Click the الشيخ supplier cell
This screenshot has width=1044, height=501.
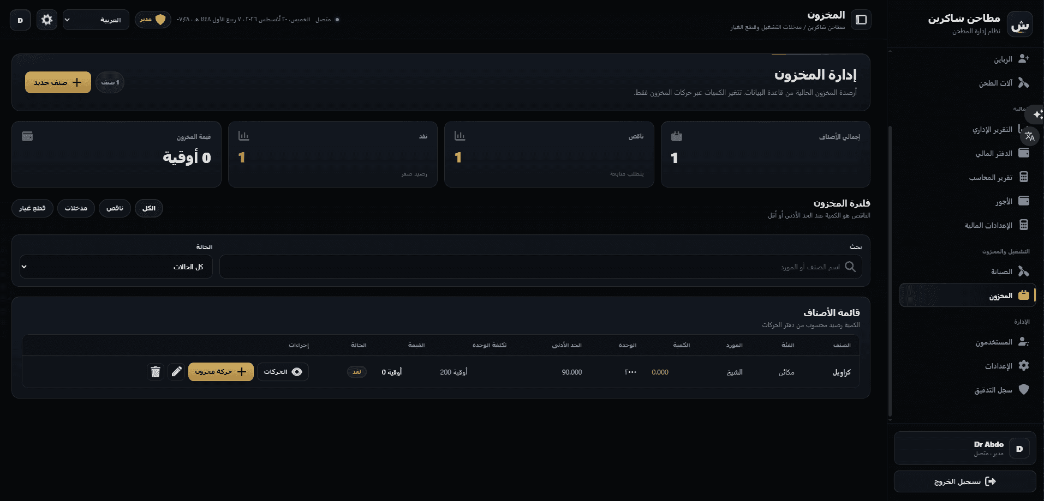click(x=735, y=372)
